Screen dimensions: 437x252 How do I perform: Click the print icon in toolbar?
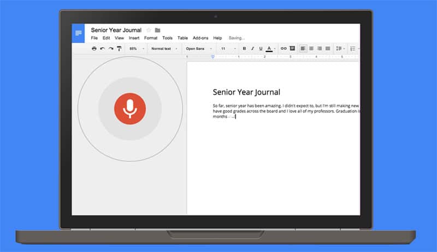coord(94,49)
